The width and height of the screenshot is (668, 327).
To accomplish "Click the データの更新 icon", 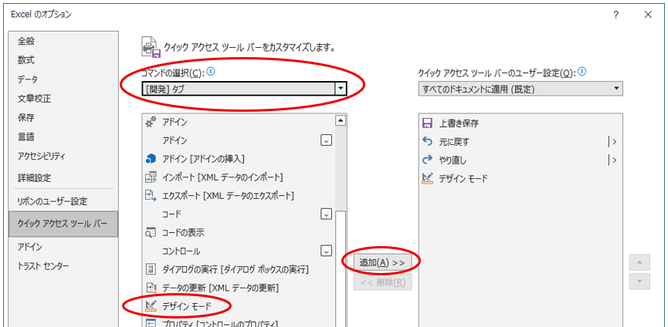I will click(151, 288).
